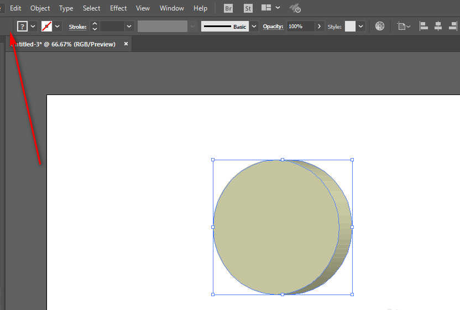This screenshot has width=460, height=310.
Task: Click the horizontal align left icon
Action: [x=424, y=26]
